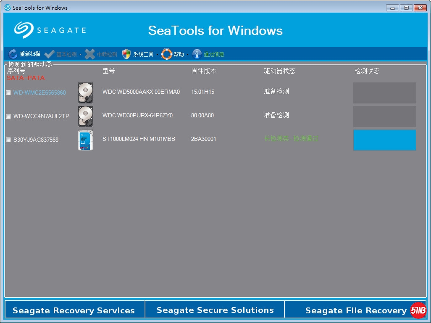This screenshot has height=323, width=431.
Task: Click the Seagate Secure Solutions button
Action: 215,310
